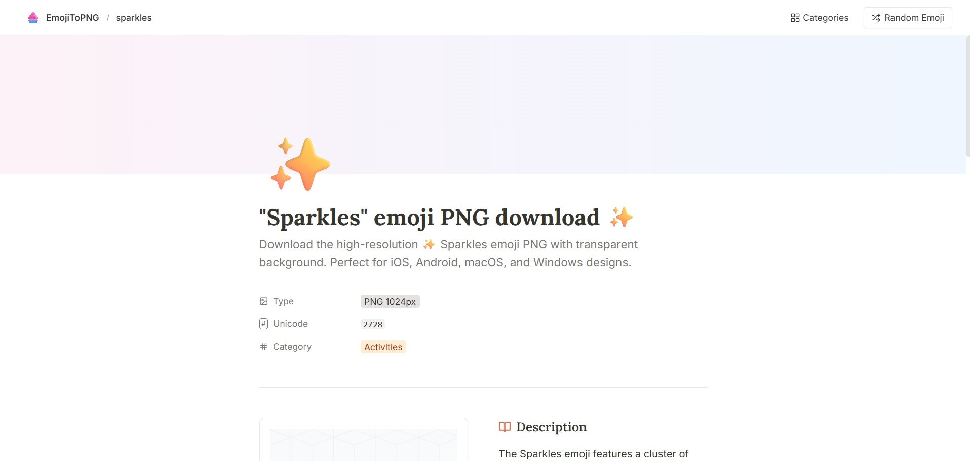Select the sparkles breadcrumb item

(133, 17)
